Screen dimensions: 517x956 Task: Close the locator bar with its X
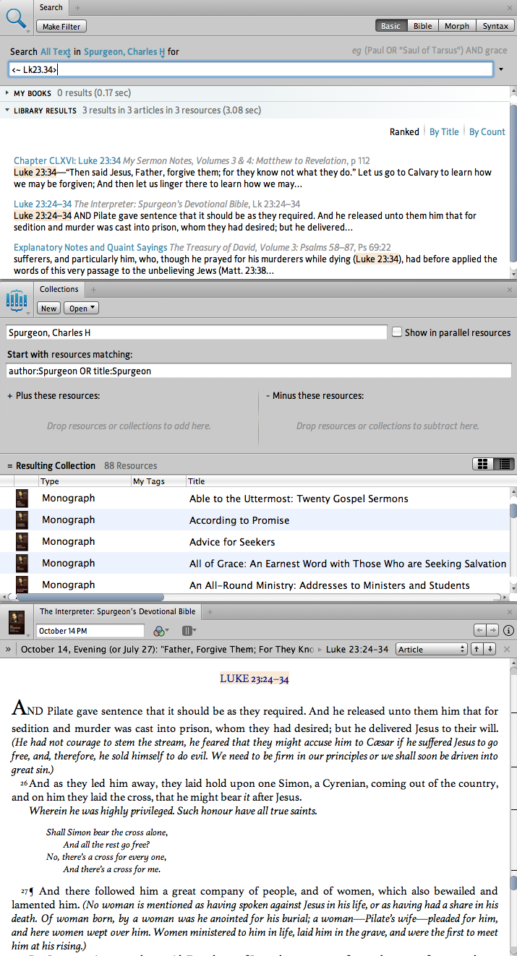[x=507, y=649]
